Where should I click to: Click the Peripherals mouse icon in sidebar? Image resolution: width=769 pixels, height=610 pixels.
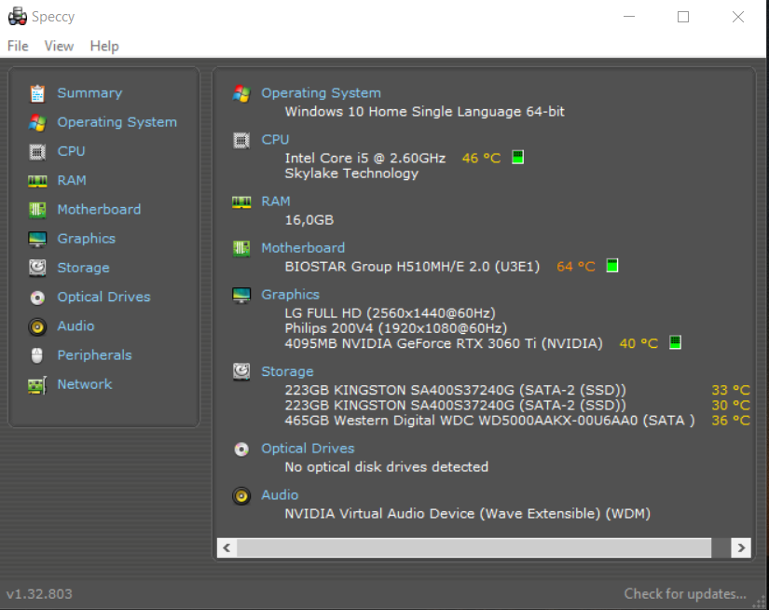tap(37, 355)
